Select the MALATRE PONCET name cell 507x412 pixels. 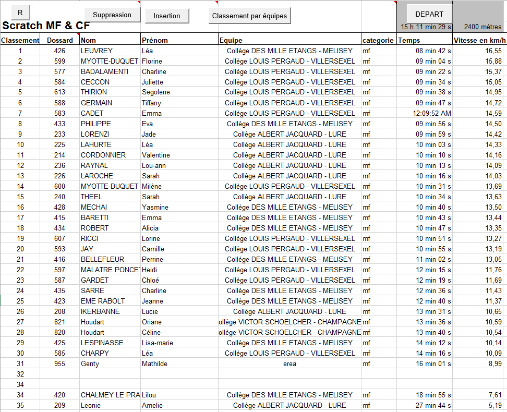coord(110,270)
